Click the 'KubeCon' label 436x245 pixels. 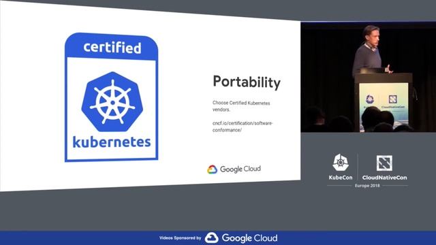[341, 178]
